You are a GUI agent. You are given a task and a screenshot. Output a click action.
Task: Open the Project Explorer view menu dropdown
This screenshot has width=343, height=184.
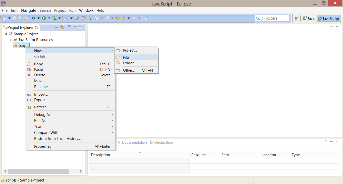pyautogui.click(x=69, y=26)
